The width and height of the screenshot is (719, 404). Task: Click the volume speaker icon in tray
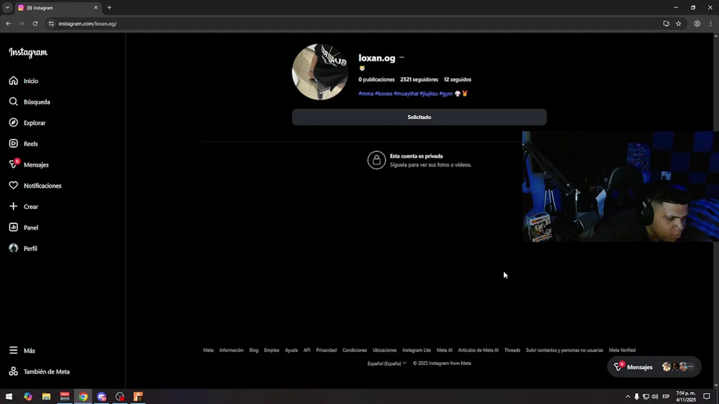pyautogui.click(x=654, y=397)
